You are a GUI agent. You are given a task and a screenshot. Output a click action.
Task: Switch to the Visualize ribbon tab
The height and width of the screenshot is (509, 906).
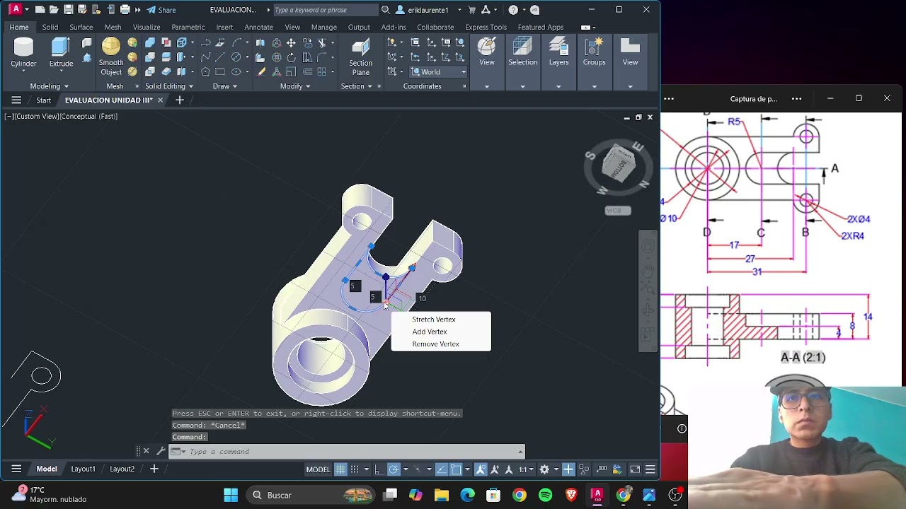click(x=147, y=27)
